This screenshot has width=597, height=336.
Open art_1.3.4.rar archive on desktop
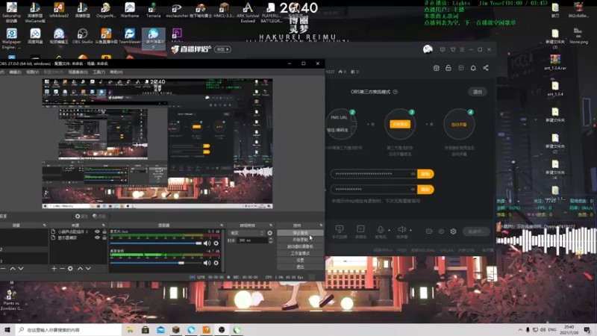pos(555,62)
